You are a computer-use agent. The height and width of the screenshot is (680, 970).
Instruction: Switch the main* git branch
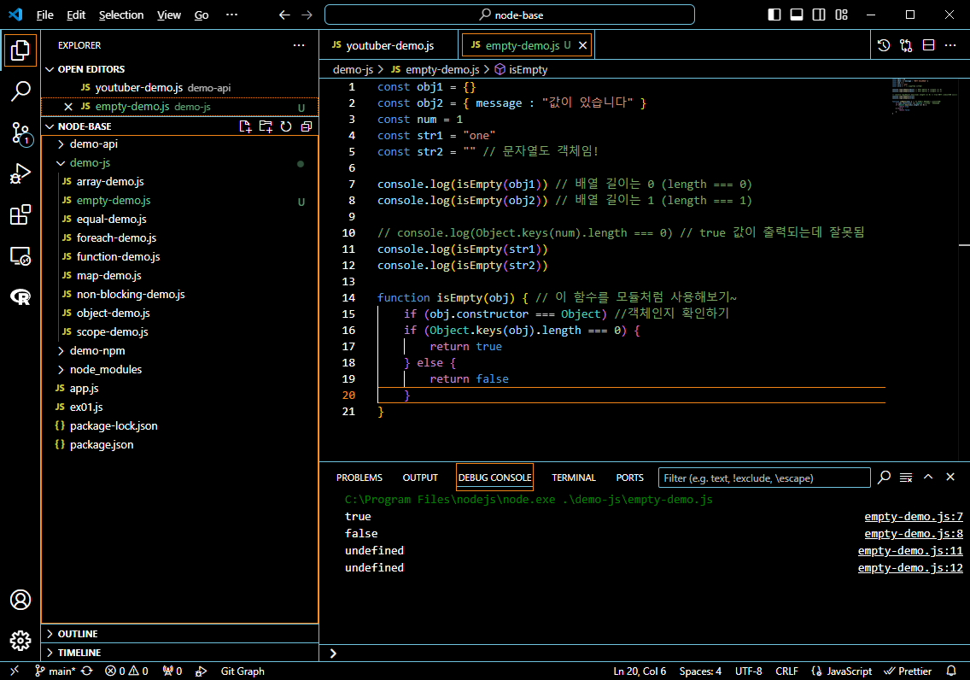click(55, 671)
